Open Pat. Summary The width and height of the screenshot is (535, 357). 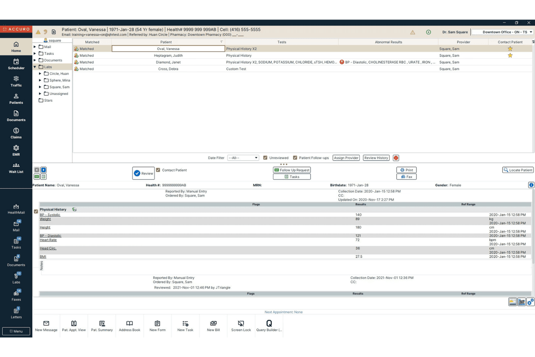102,326
